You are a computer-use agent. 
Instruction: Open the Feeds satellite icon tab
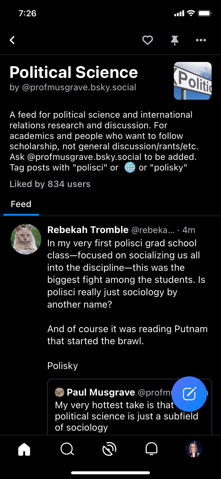point(109,450)
